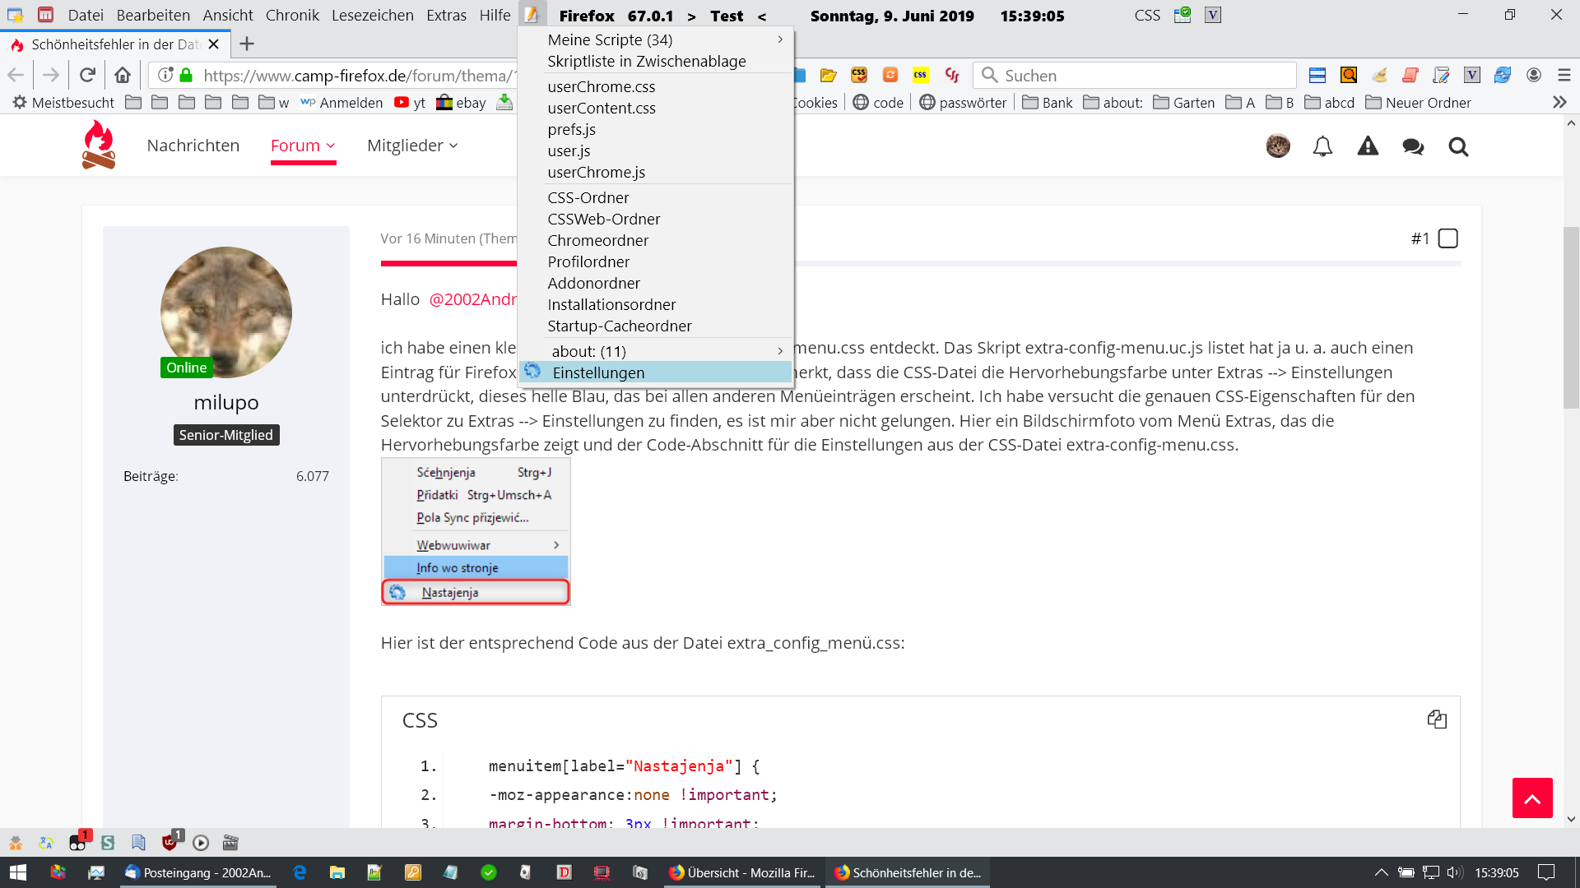Click the @2002Andr mention link

pyautogui.click(x=473, y=299)
